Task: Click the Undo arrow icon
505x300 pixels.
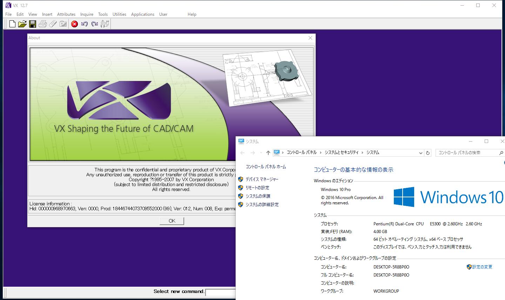Action: [84, 24]
